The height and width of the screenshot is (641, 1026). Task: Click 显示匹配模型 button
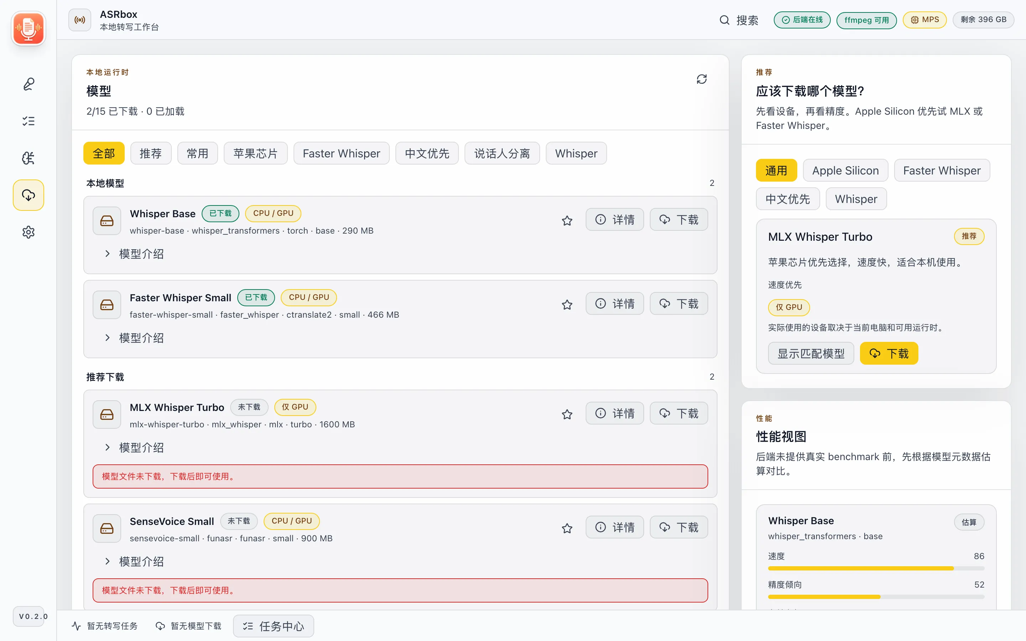[810, 354]
